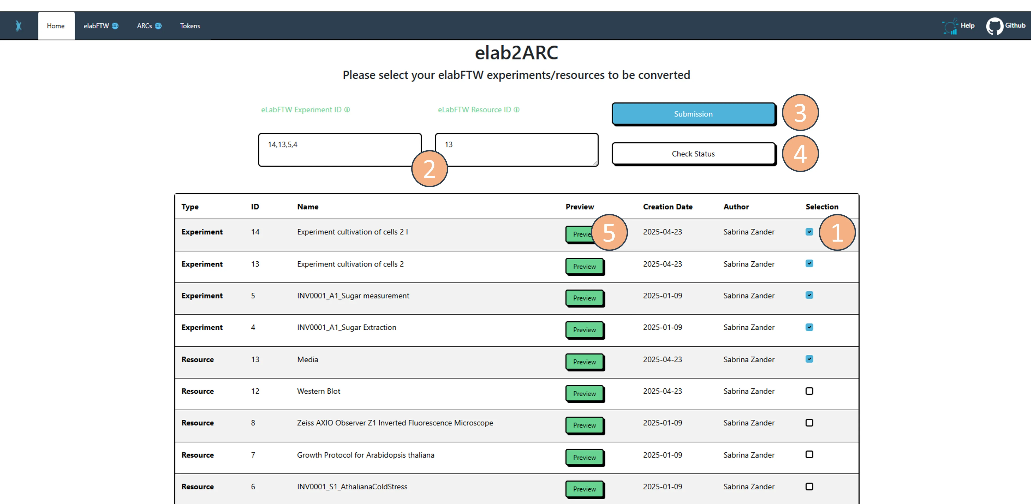Click the globe icon next to elabFTW

(115, 26)
